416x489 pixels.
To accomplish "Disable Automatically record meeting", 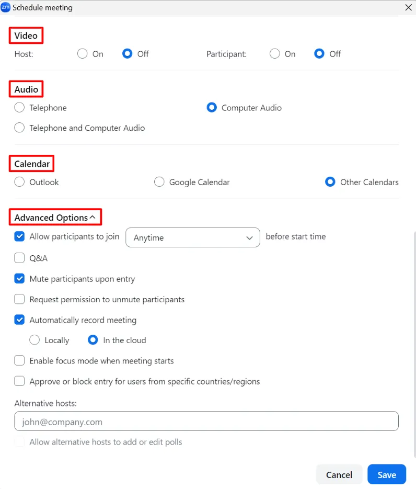I will click(x=19, y=320).
